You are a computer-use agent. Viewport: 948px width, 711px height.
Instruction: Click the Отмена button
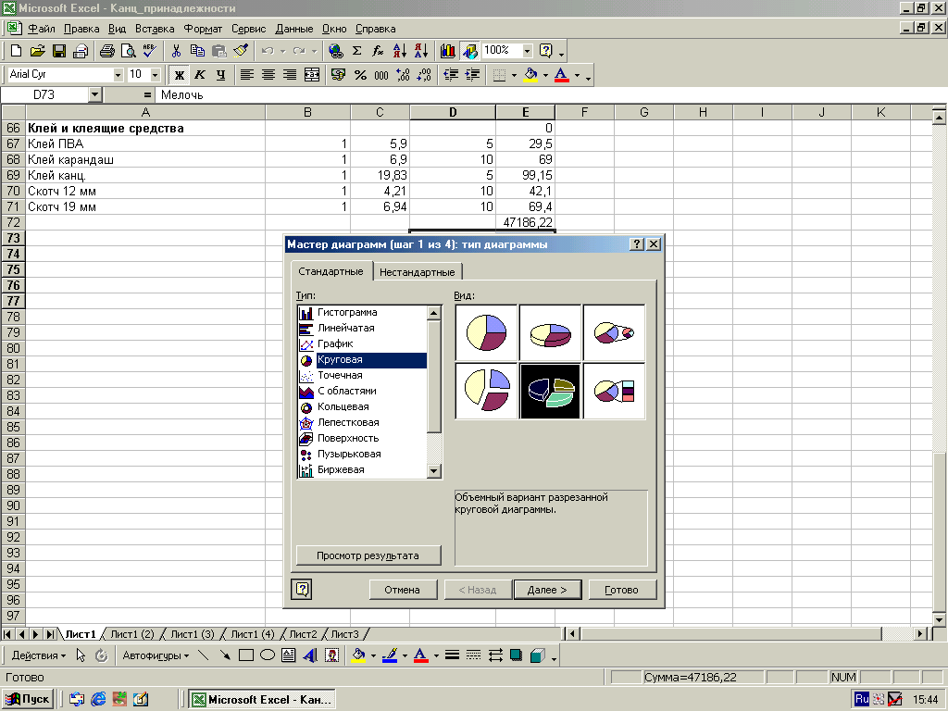pos(402,590)
